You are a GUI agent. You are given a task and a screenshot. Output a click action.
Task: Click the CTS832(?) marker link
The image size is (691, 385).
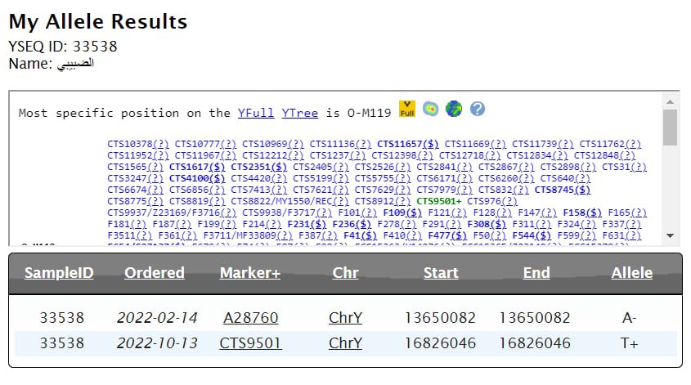click(504, 190)
